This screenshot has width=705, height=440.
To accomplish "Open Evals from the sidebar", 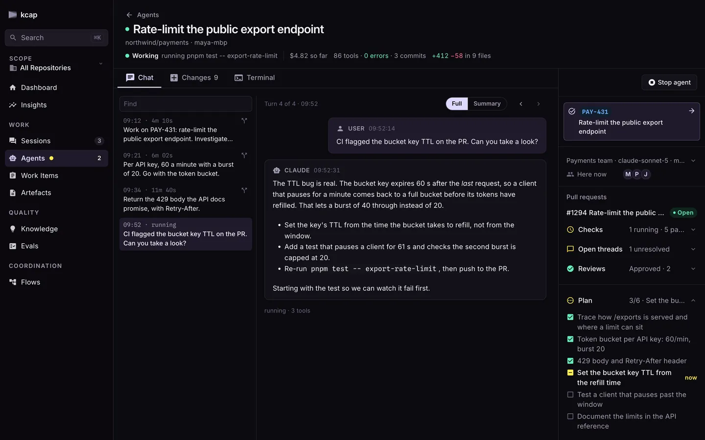I will point(56,246).
